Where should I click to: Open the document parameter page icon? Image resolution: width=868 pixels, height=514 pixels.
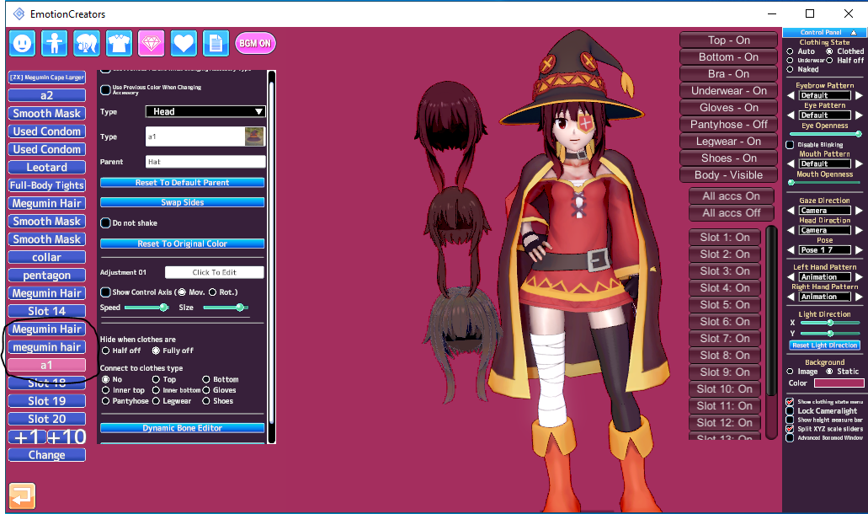pyautogui.click(x=216, y=42)
